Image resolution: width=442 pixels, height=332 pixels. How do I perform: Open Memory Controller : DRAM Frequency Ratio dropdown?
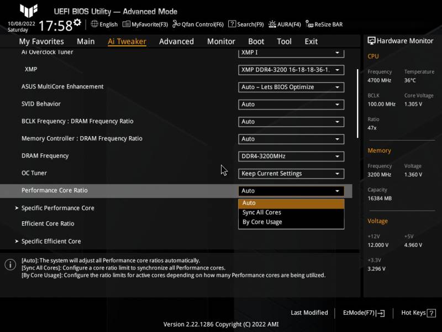coord(291,139)
